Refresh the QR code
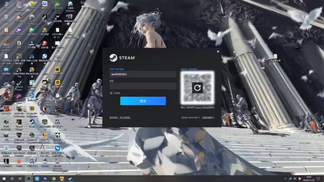This screenshot has height=182, width=324. point(197,88)
